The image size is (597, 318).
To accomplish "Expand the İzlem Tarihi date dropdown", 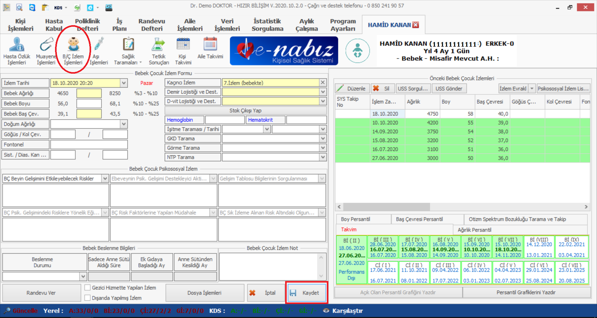I will point(124,83).
